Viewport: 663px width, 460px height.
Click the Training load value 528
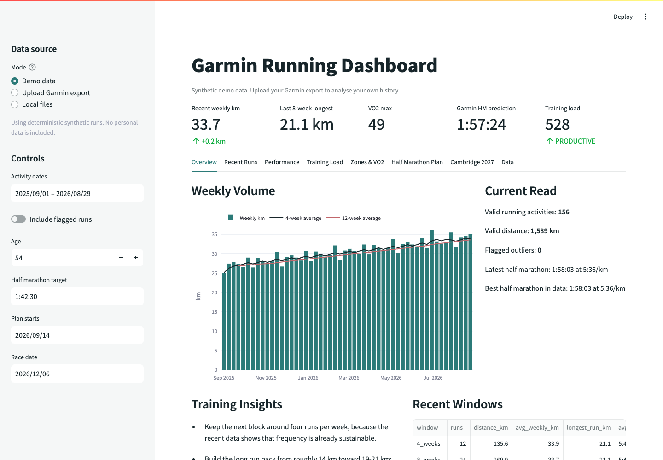click(557, 124)
